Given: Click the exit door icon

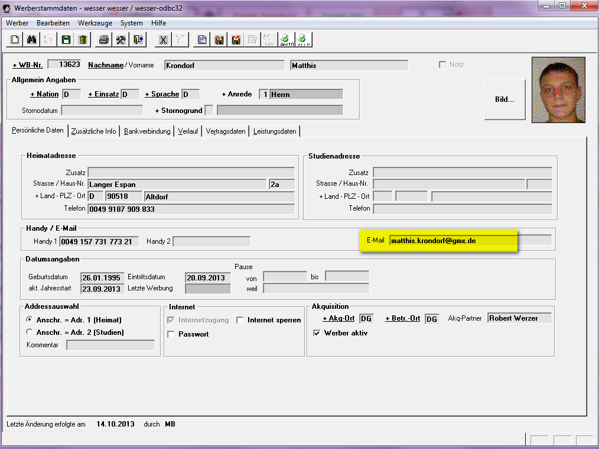Looking at the screenshot, I should 138,40.
